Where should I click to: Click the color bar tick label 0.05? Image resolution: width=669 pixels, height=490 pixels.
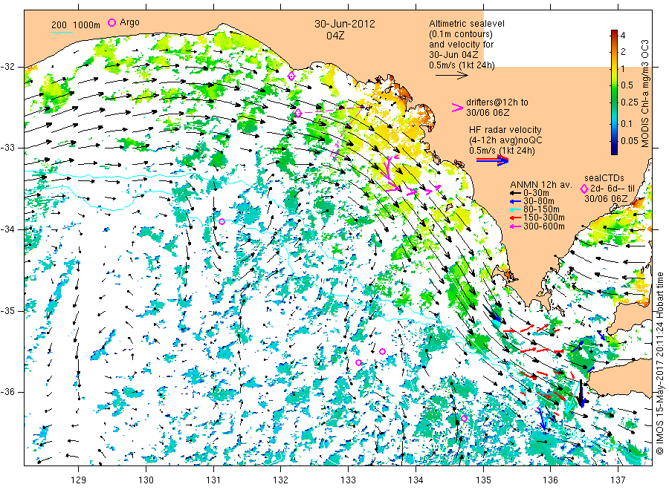[x=630, y=140]
